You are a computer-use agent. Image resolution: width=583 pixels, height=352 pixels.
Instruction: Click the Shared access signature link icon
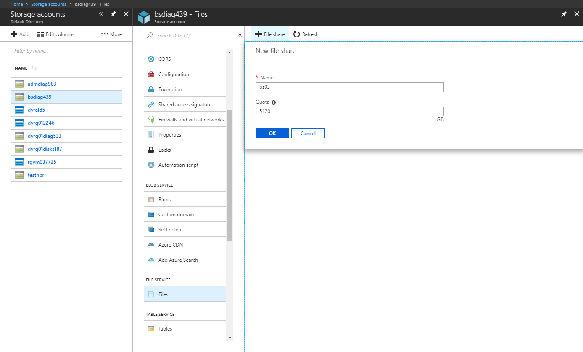click(151, 105)
